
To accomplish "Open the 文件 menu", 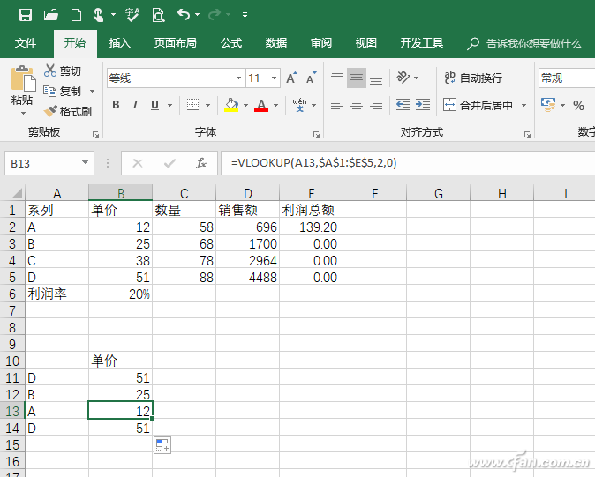I will (26, 43).
